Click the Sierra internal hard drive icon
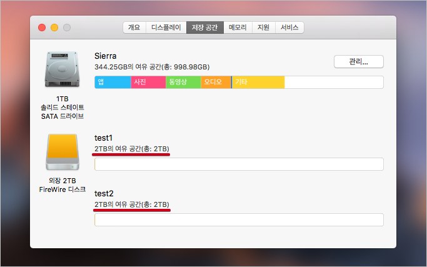Viewport: 427px width, 267px height. [63, 69]
